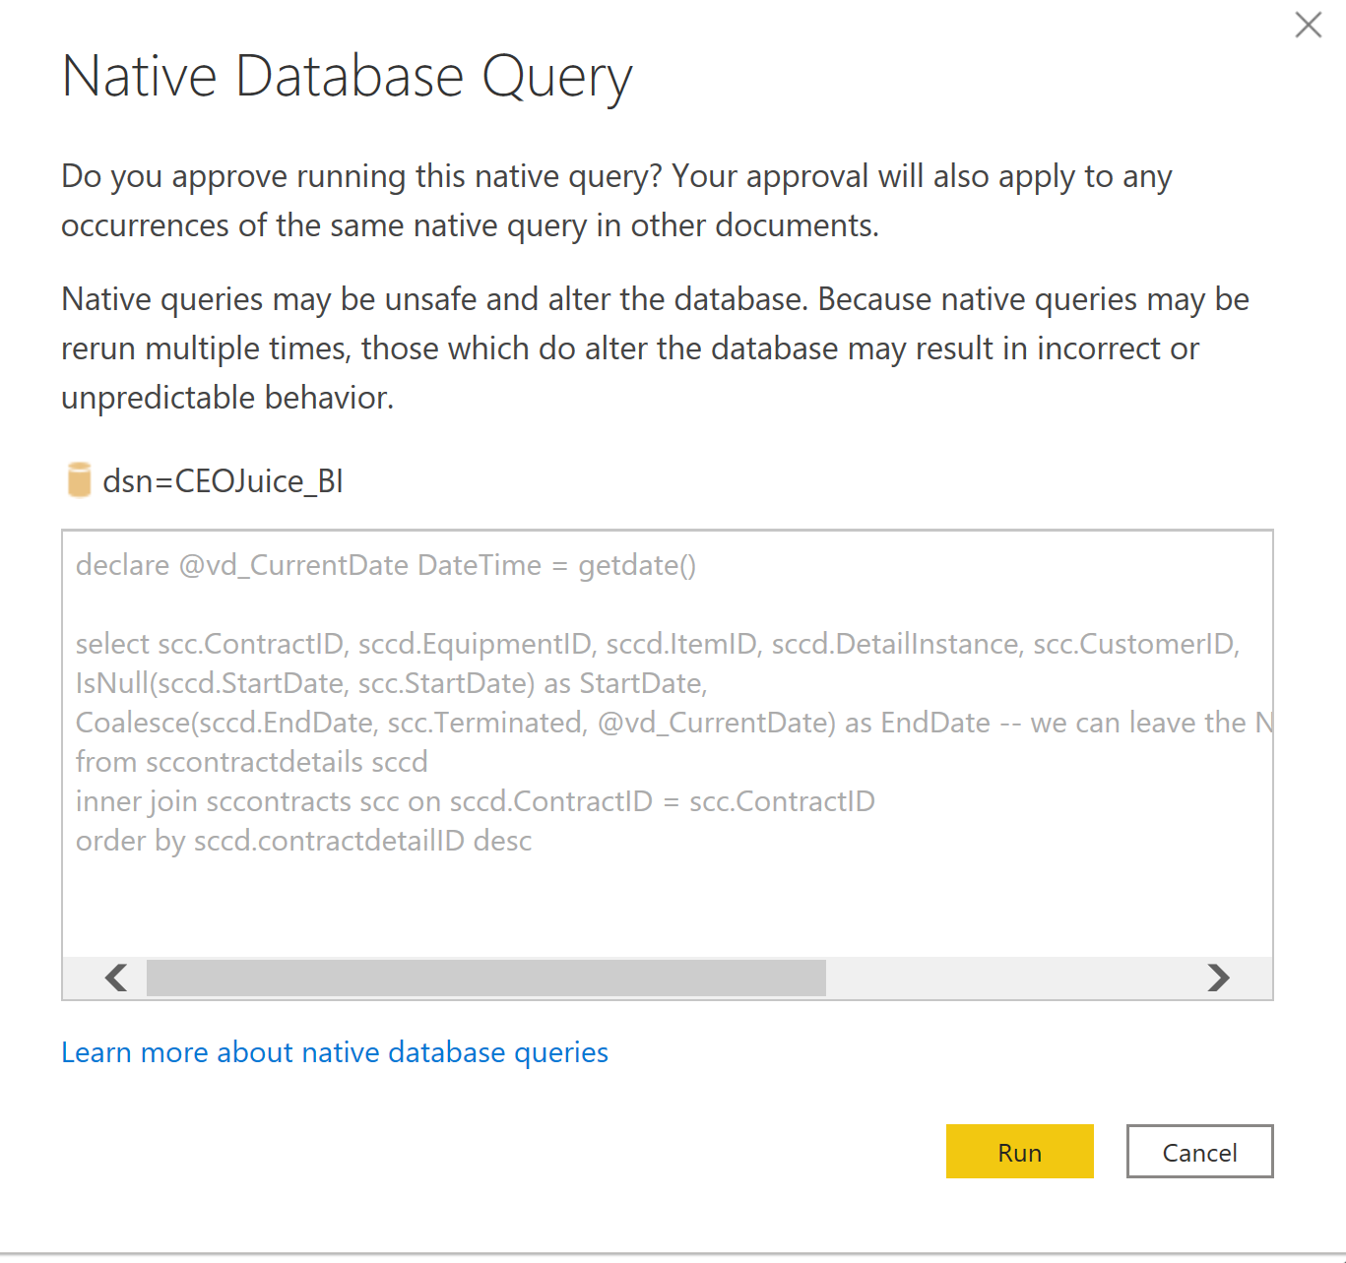Click the 'Do you approve running this native query?' paragraph

tap(617, 201)
